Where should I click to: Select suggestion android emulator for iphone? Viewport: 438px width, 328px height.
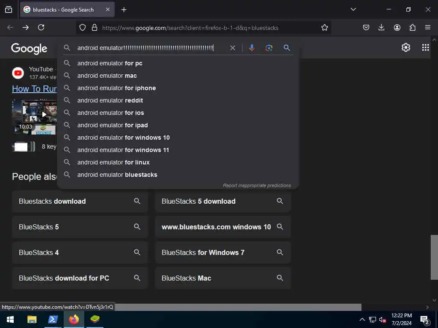[x=178, y=88]
